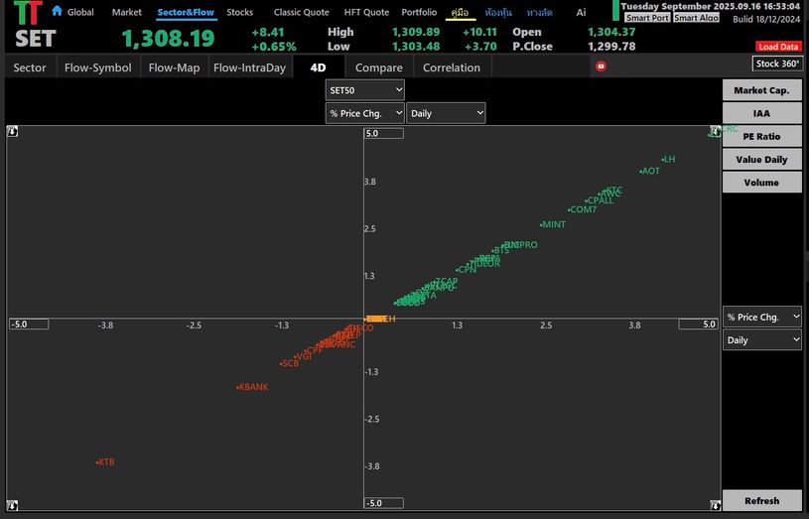The height and width of the screenshot is (519, 809).
Task: Click the 5.0 Y-axis maximum field
Action: [x=384, y=134]
